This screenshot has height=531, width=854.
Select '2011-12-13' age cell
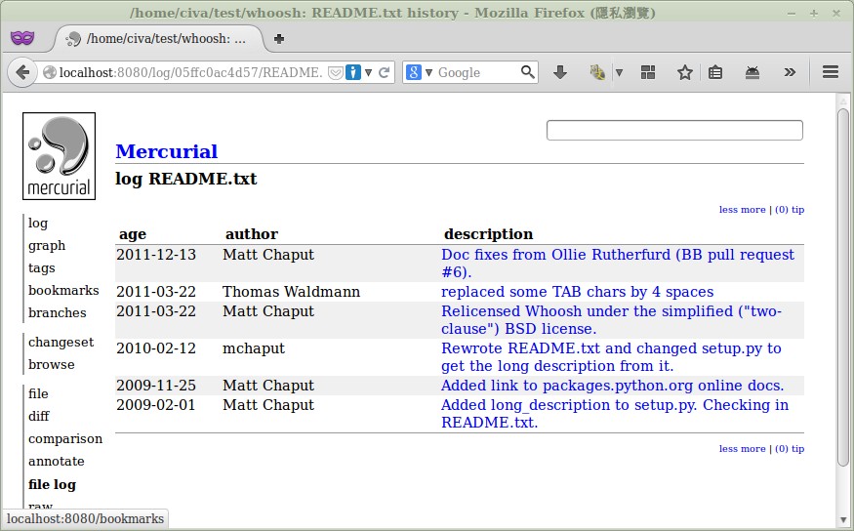point(156,255)
